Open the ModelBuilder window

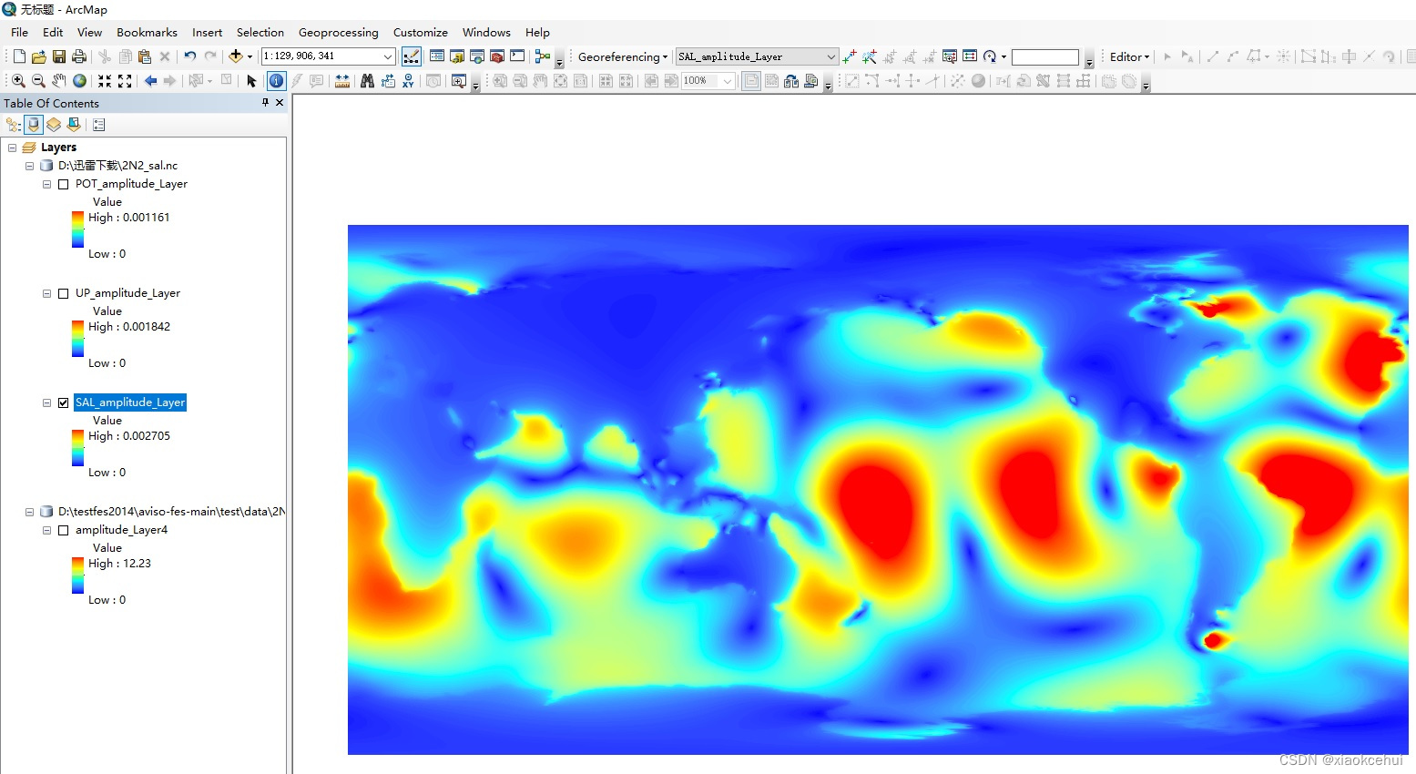tap(543, 56)
